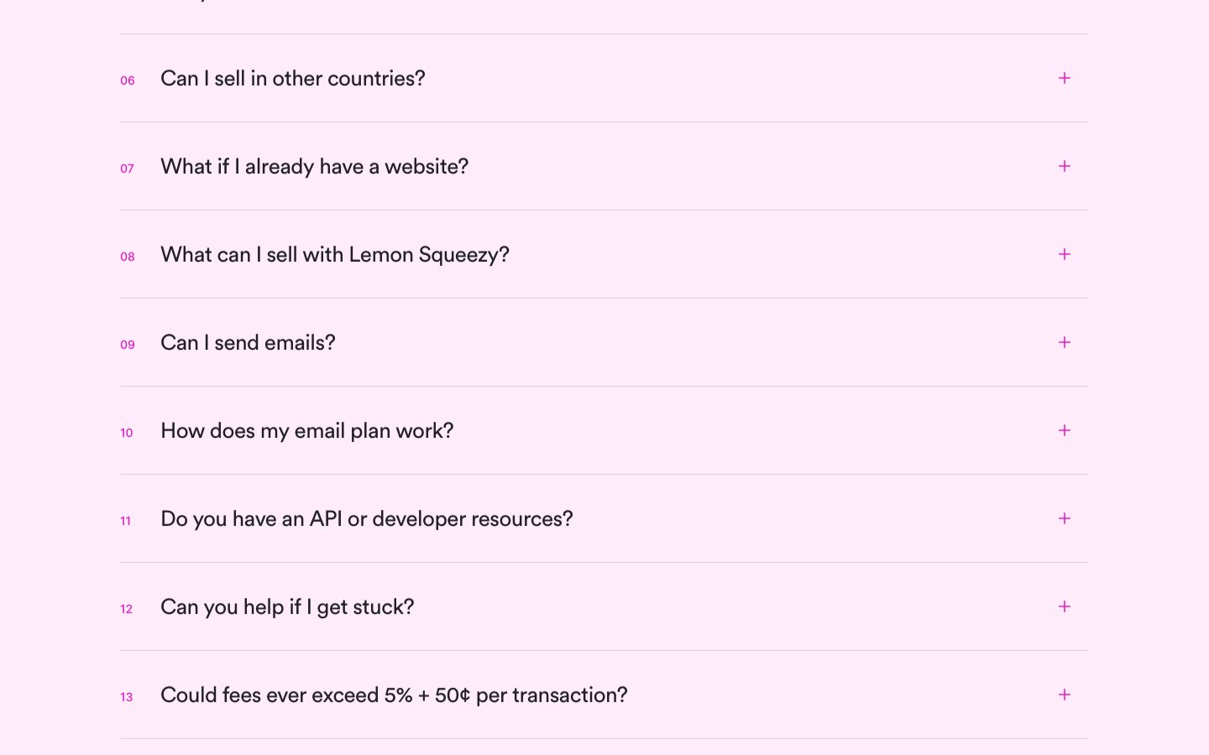The width and height of the screenshot is (1209, 755).
Task: Click plus icon for 'How does my email plan work?'
Action: pyautogui.click(x=1064, y=430)
